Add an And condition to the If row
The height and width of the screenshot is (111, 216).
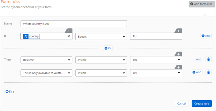[206, 36]
